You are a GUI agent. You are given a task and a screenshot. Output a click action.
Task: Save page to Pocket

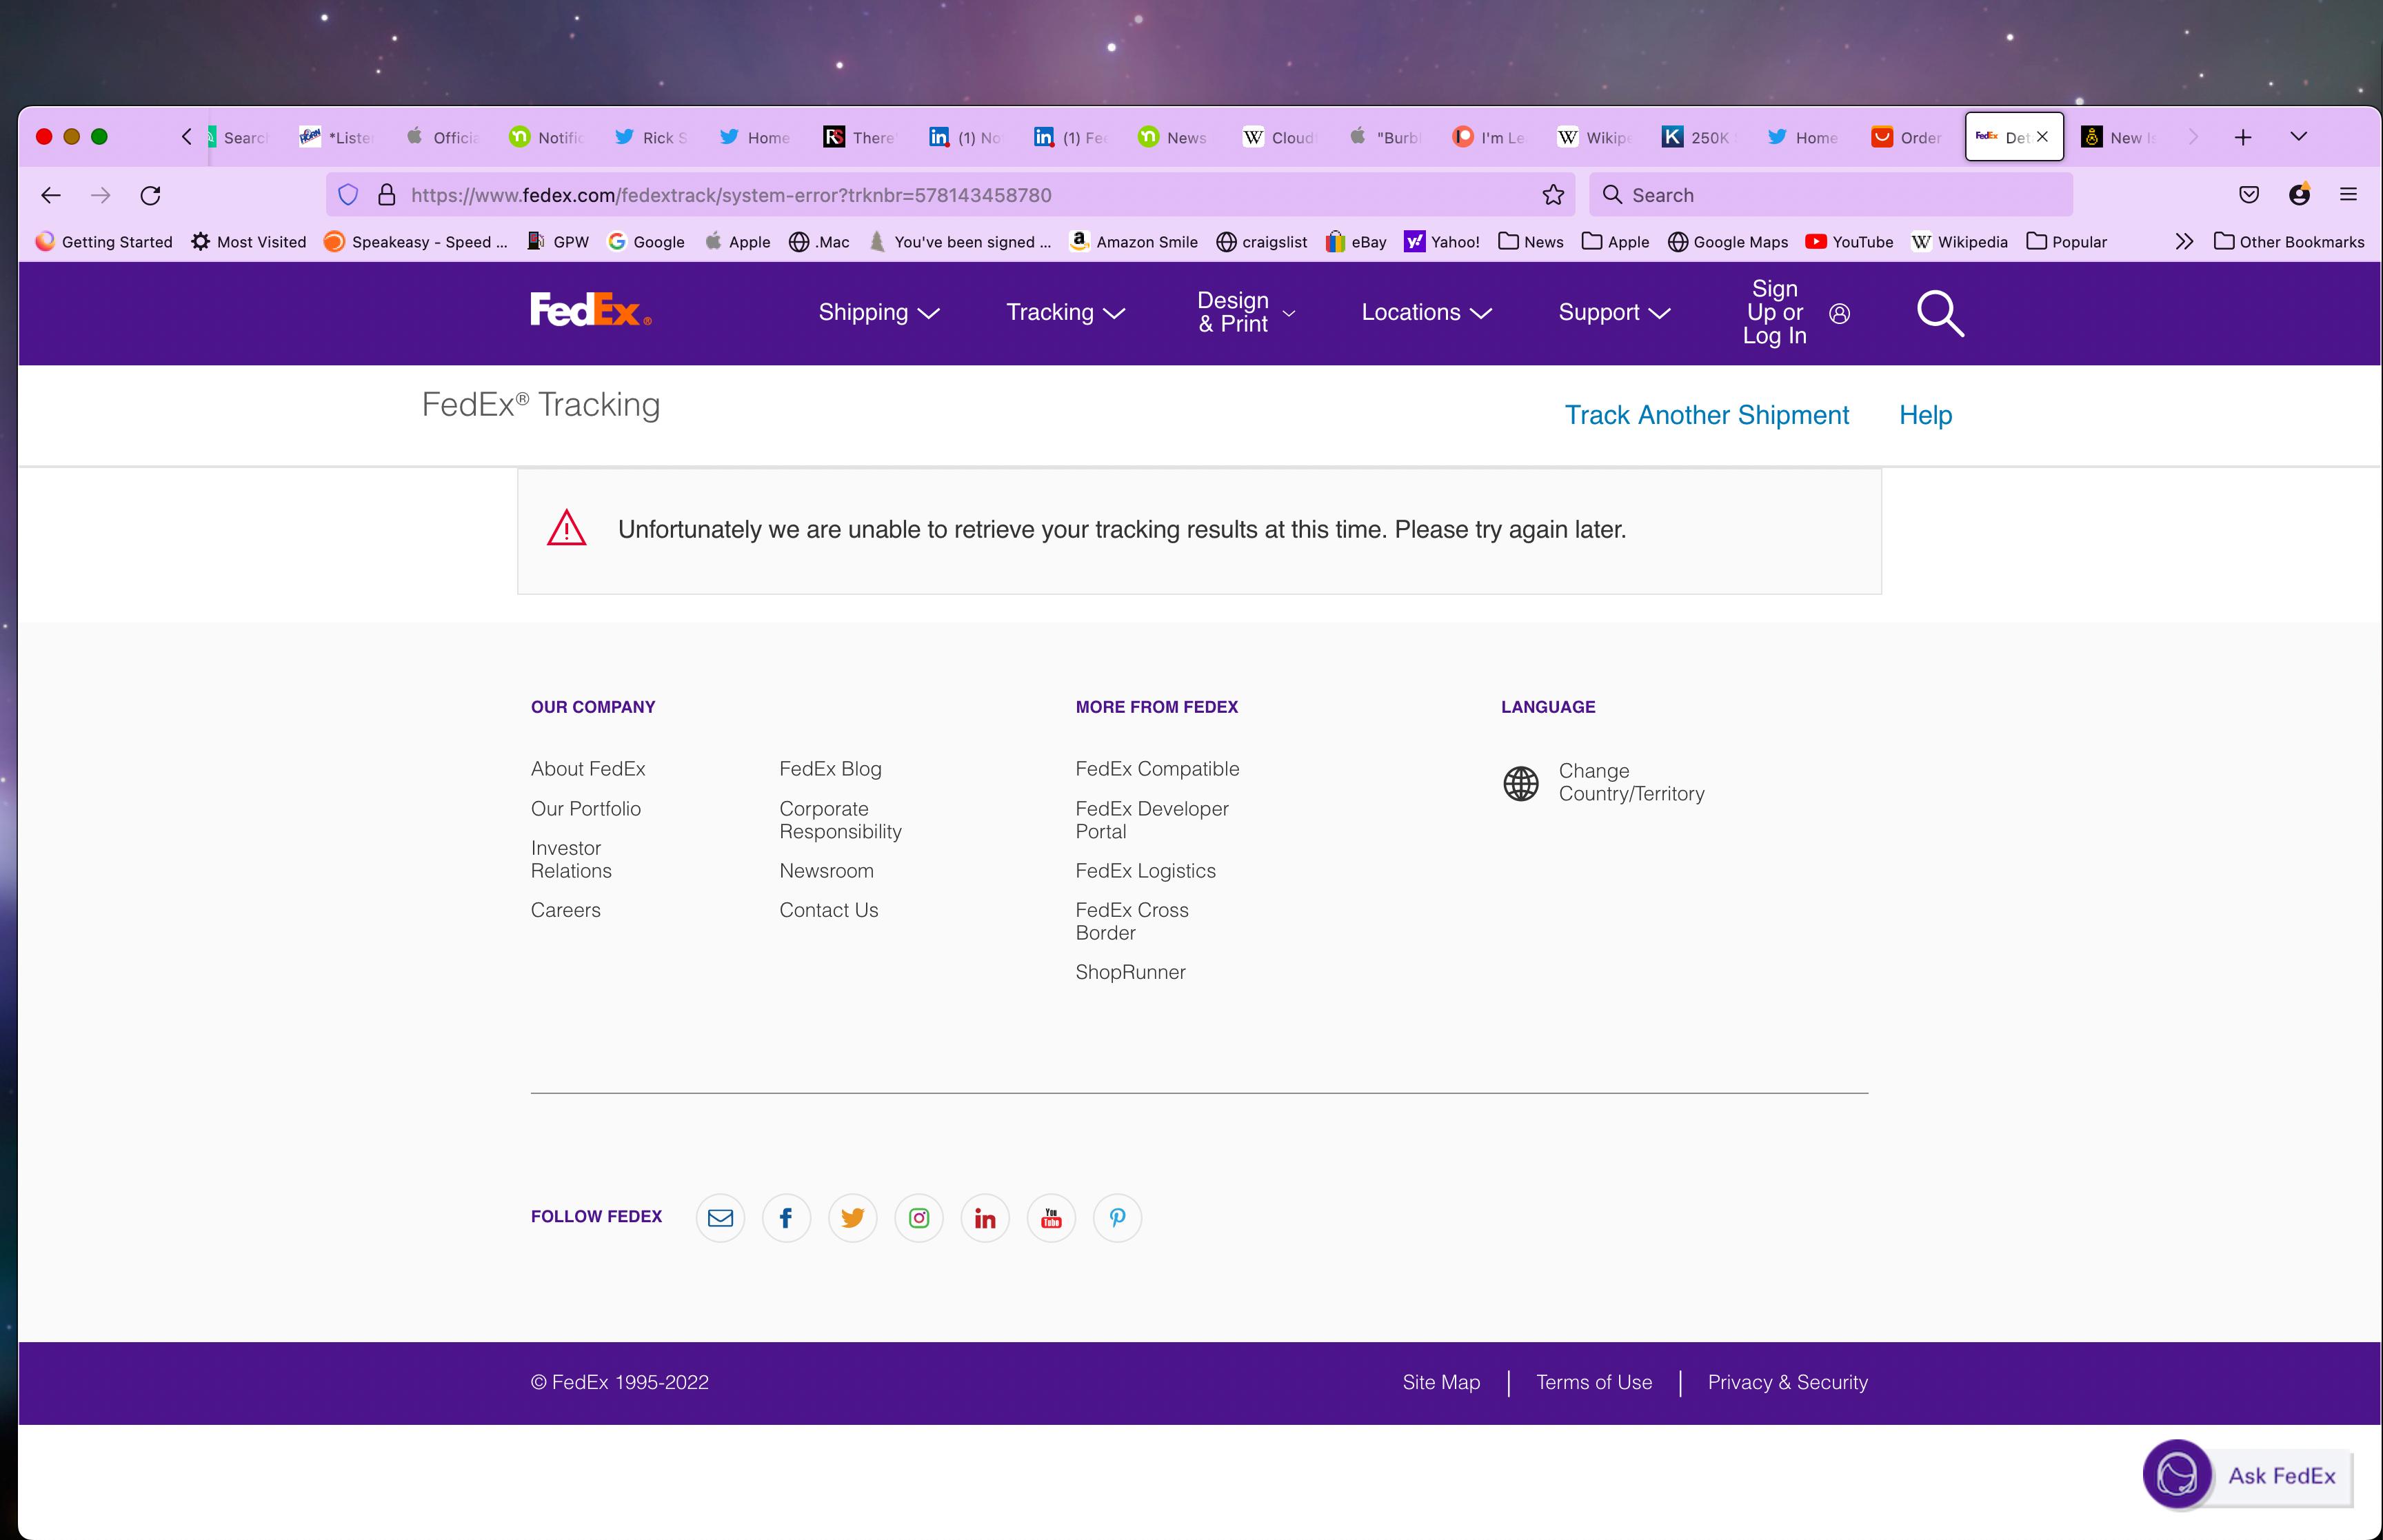(2249, 195)
